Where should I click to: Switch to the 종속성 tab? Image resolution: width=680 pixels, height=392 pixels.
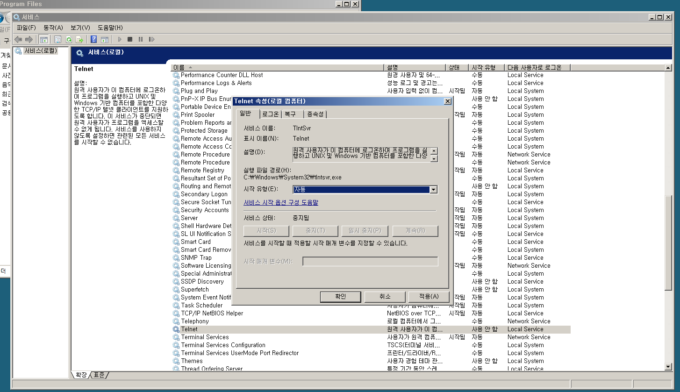[x=315, y=114]
